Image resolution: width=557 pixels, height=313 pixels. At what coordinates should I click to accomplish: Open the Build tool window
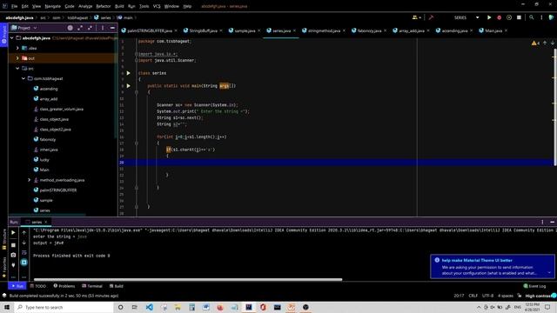tap(117, 286)
